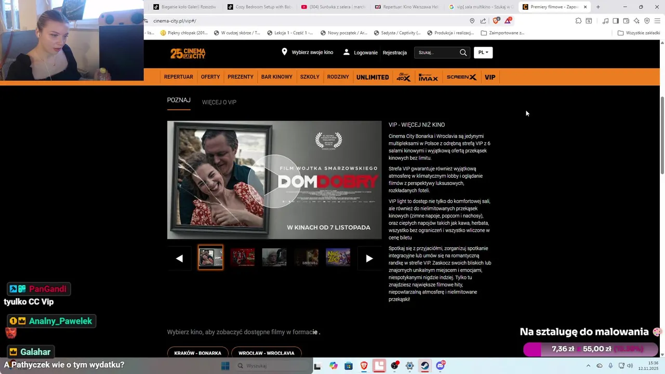Click the site search Szukaj field
The image size is (665, 374).
(437, 52)
